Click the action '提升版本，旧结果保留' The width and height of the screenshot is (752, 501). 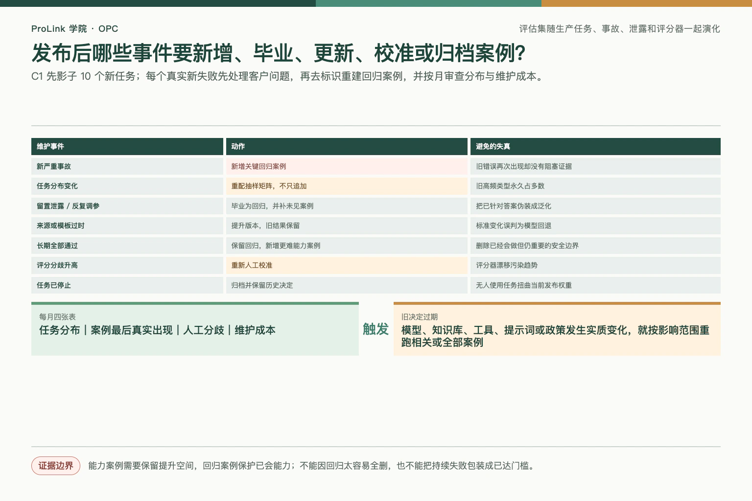click(347, 226)
